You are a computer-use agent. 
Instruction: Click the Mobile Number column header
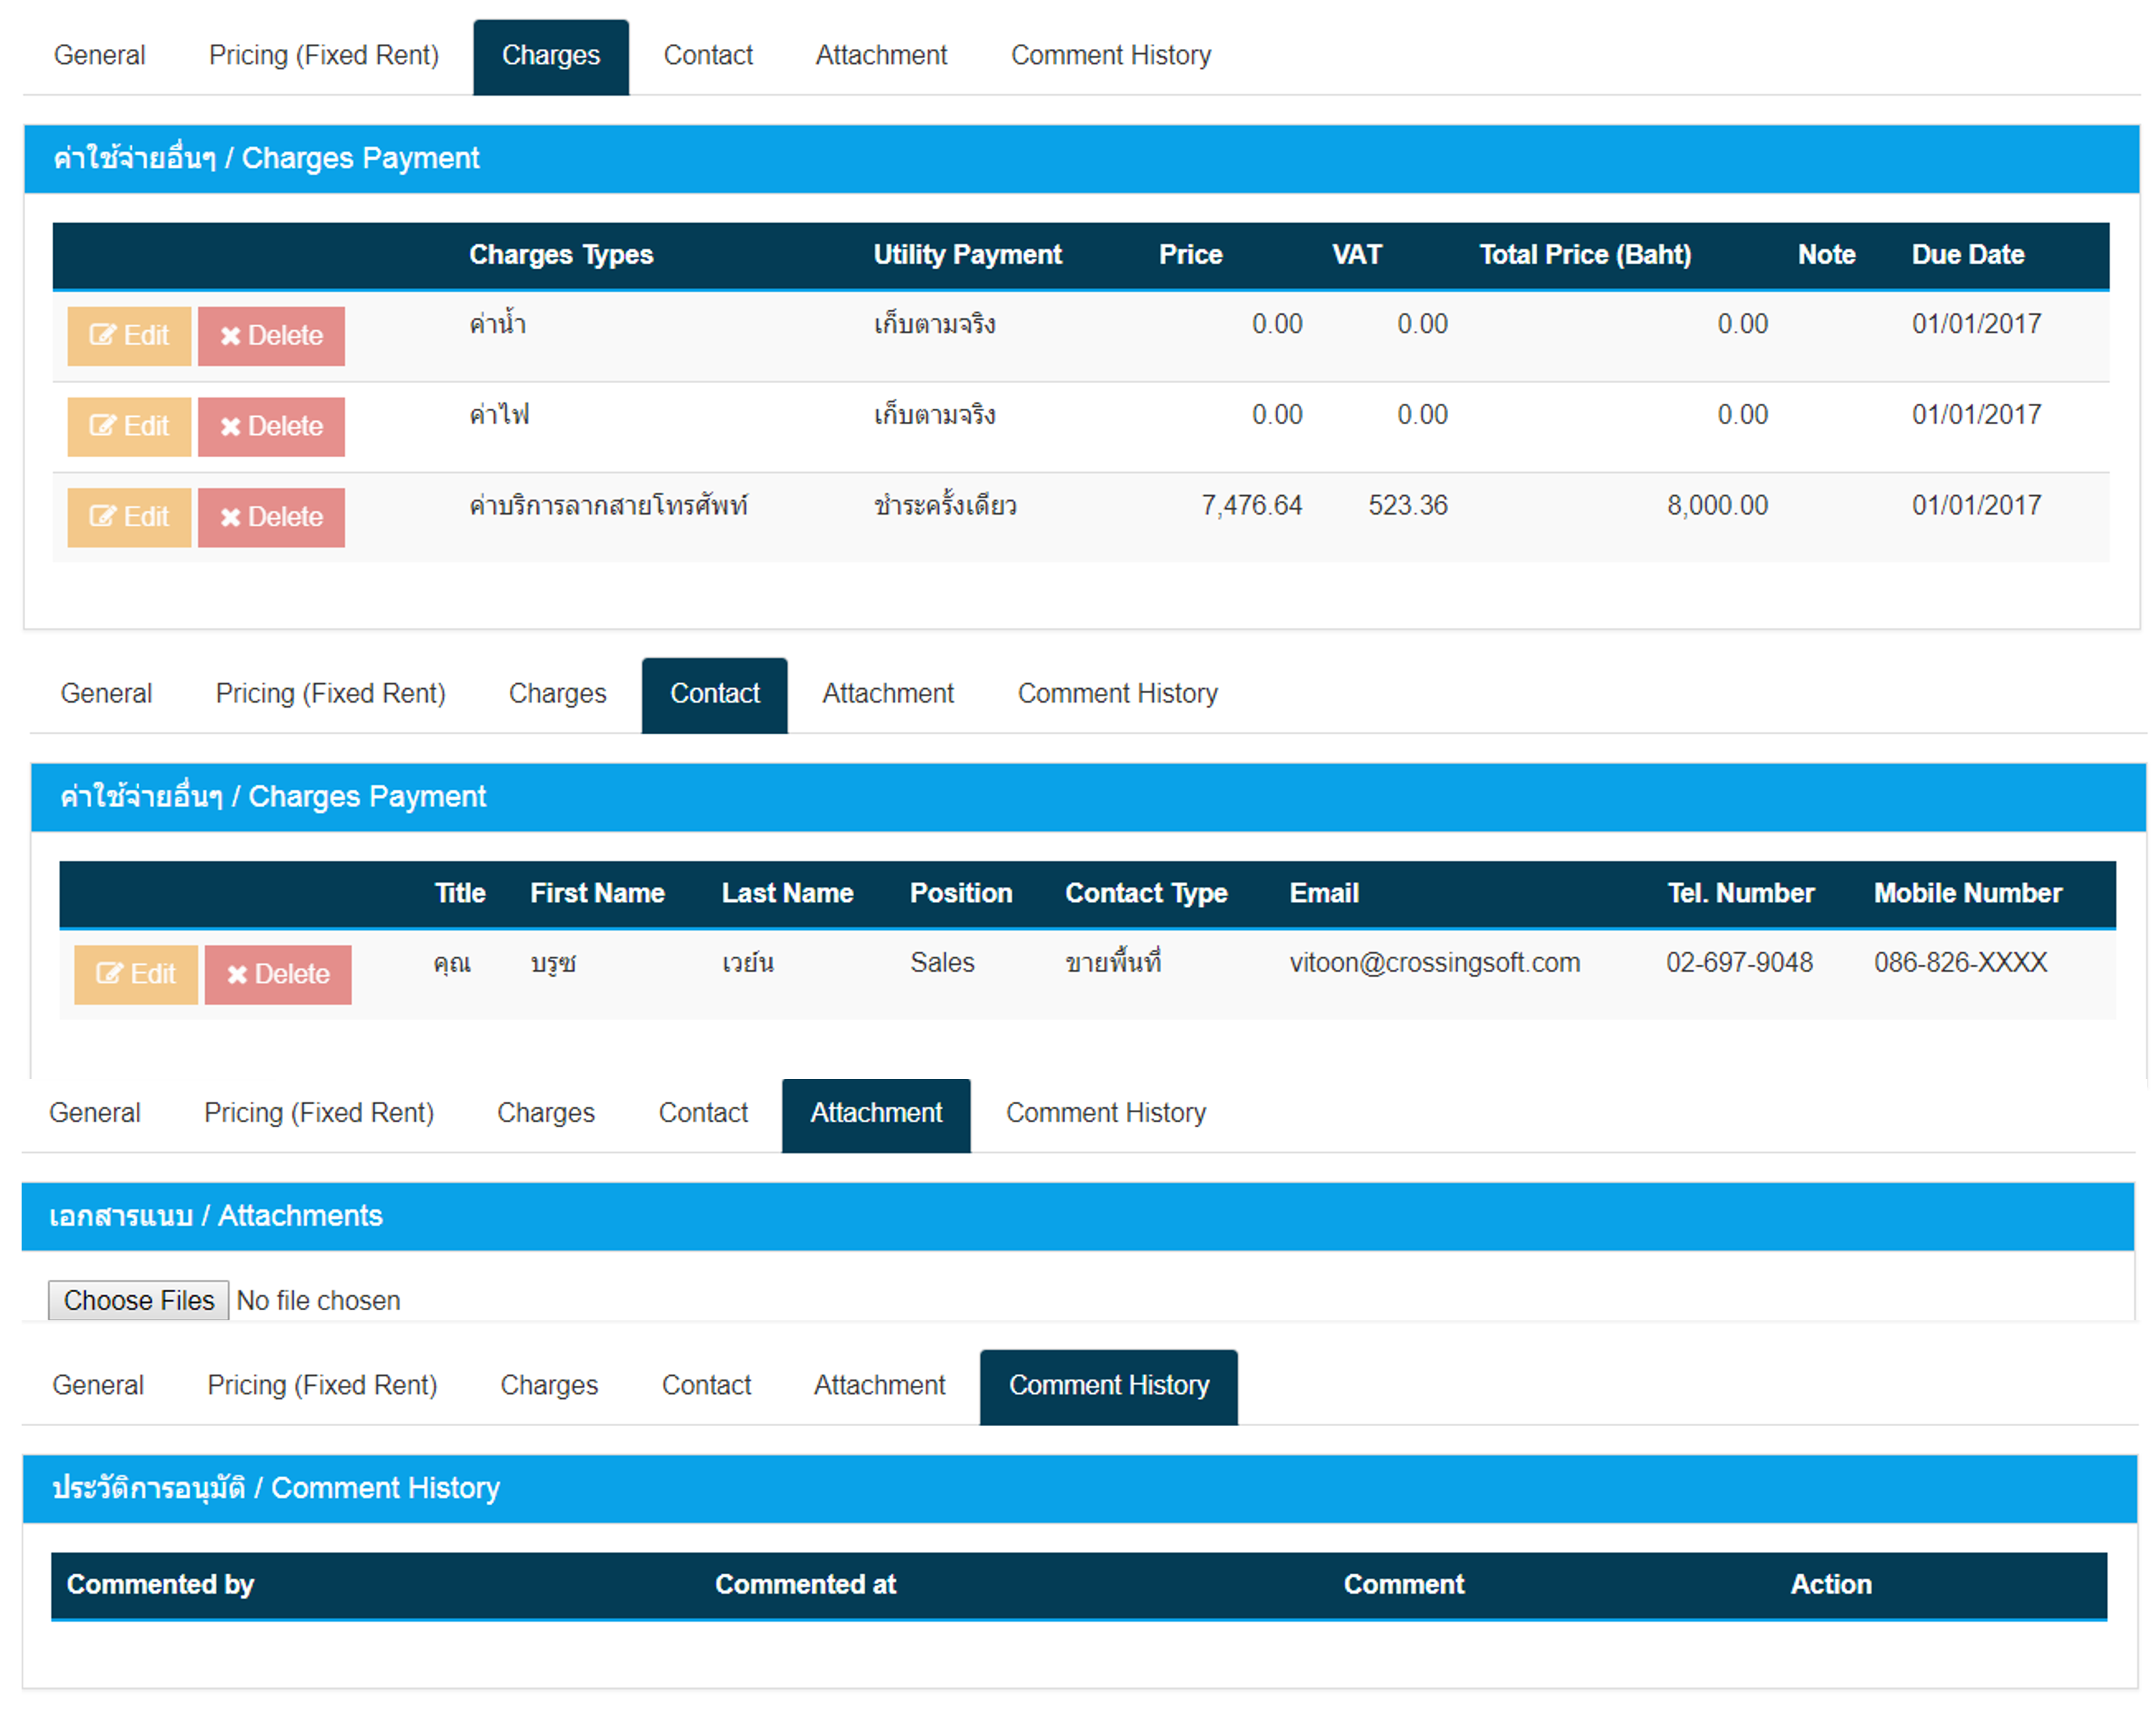pos(1968,895)
